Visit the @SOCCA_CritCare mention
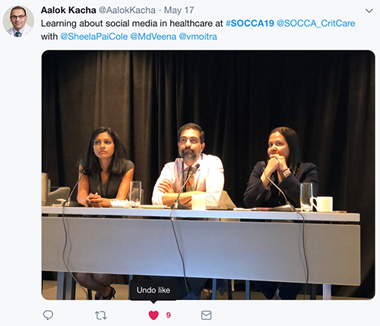 pyautogui.click(x=315, y=24)
